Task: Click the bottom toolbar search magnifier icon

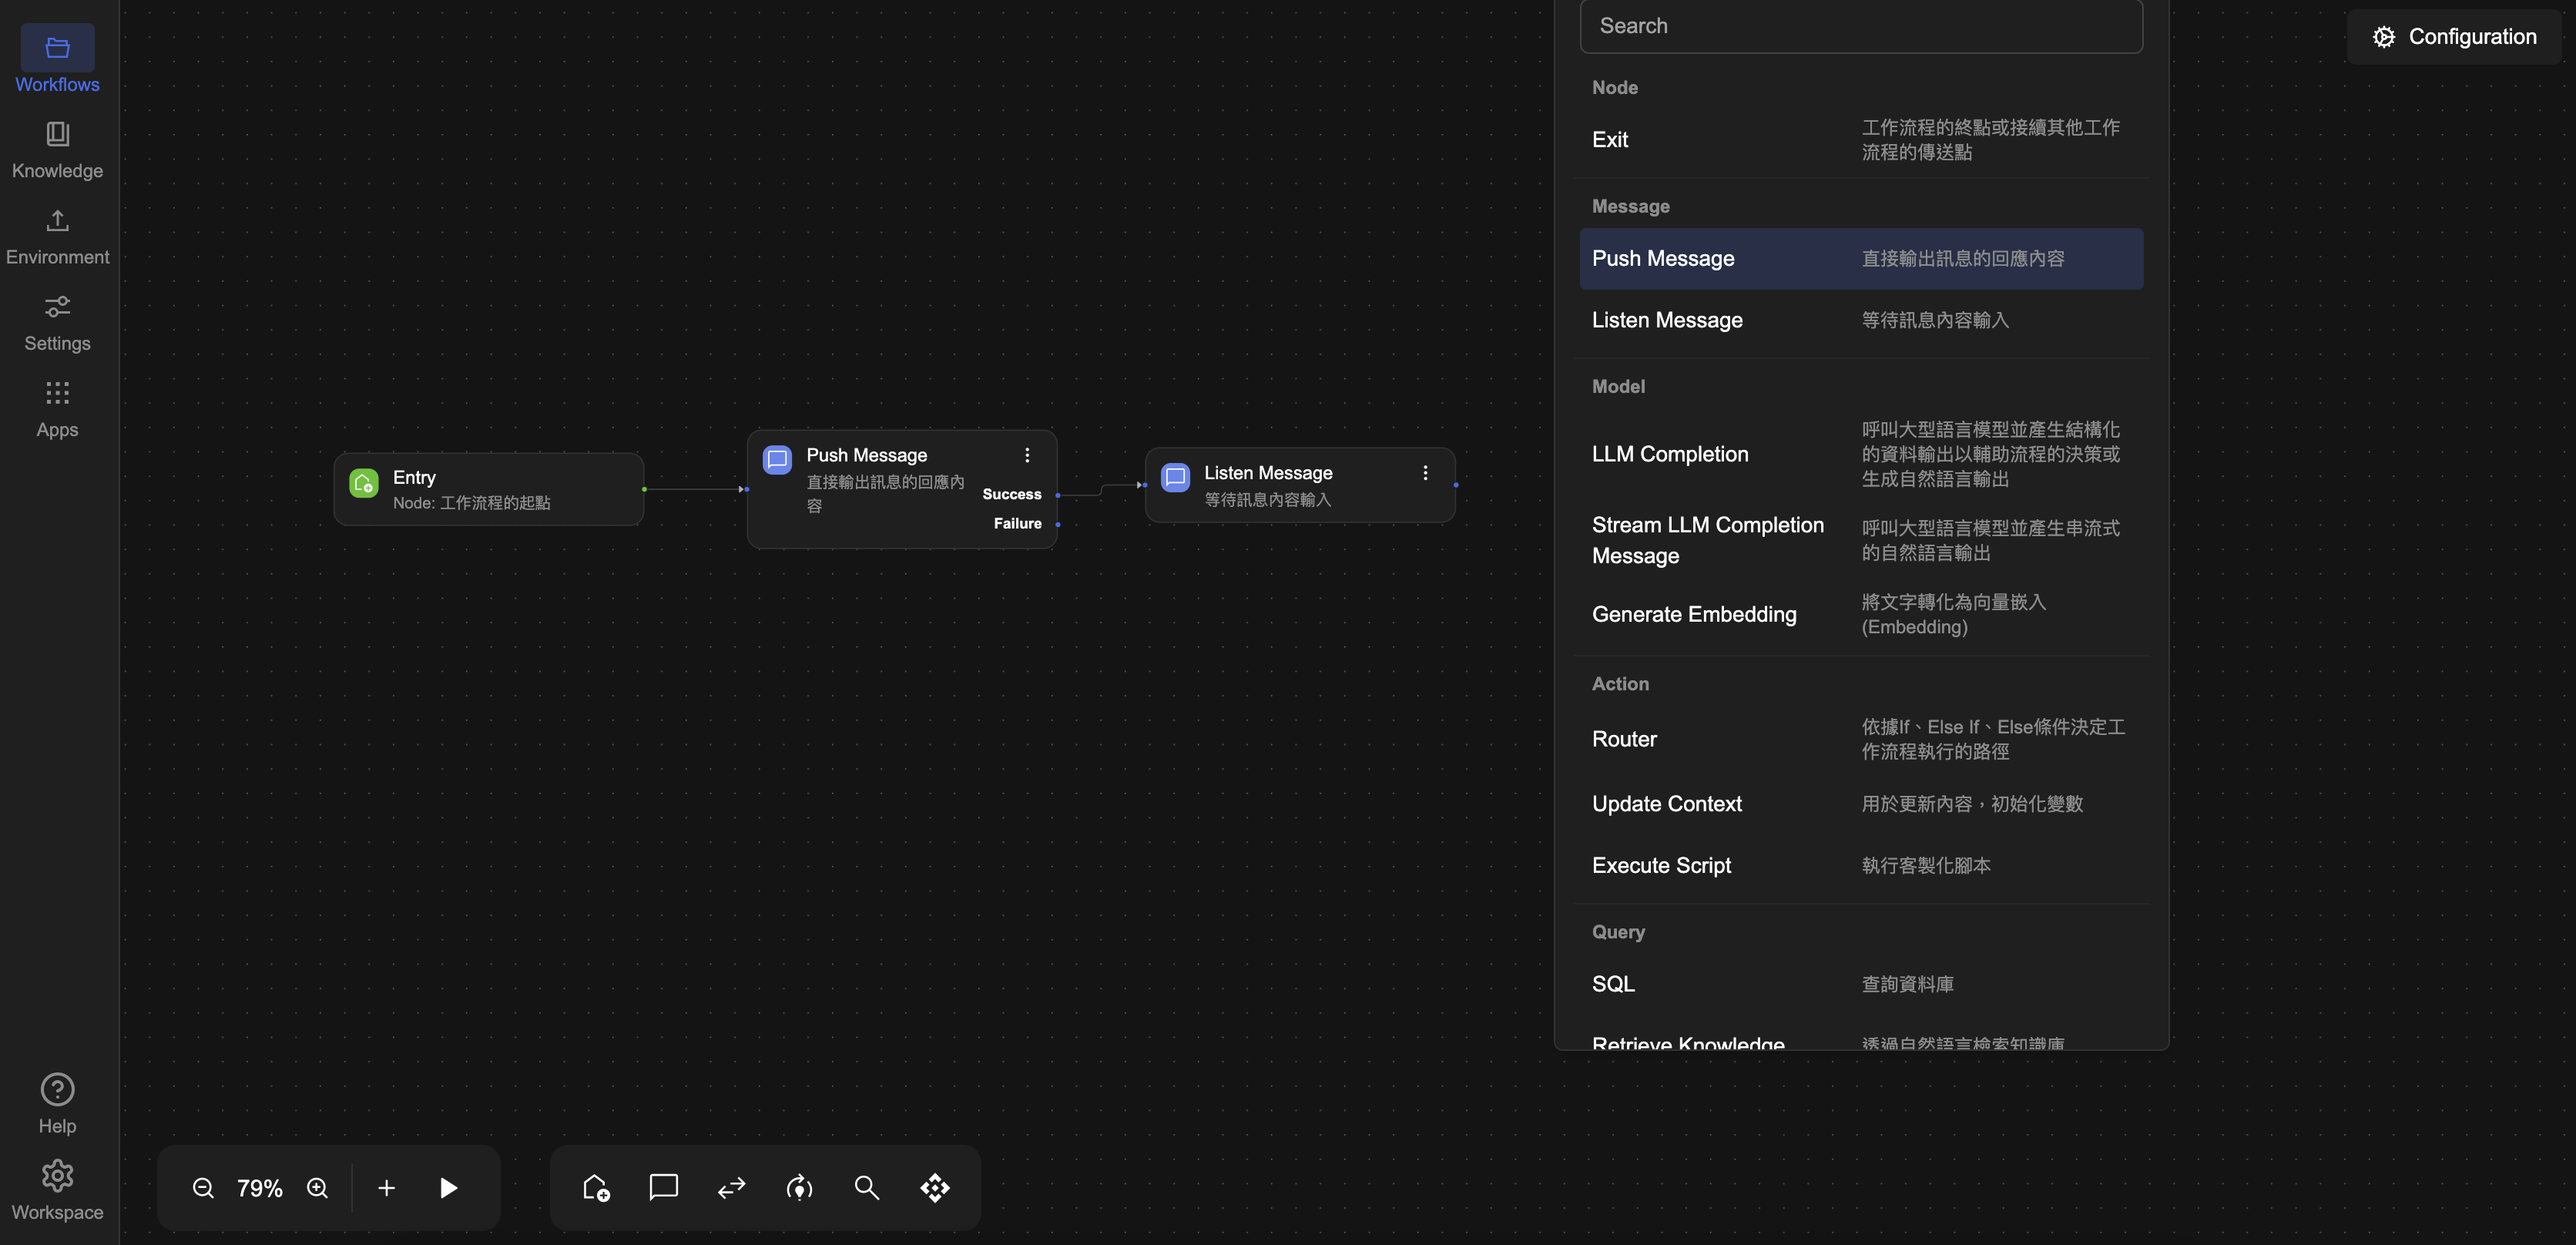Action: [x=866, y=1187]
